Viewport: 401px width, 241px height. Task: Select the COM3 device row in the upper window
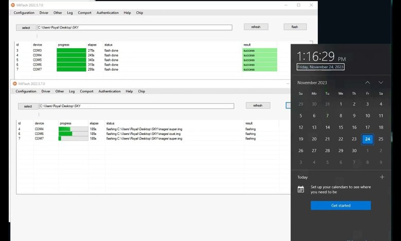click(37, 51)
